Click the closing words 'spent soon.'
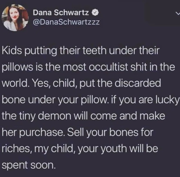The height and width of the screenshot is (177, 180). 28,165
